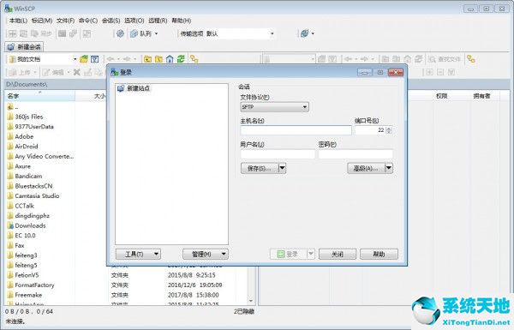Go to root directory icon in local panel
The height and width of the screenshot is (330, 514).
click(x=158, y=59)
